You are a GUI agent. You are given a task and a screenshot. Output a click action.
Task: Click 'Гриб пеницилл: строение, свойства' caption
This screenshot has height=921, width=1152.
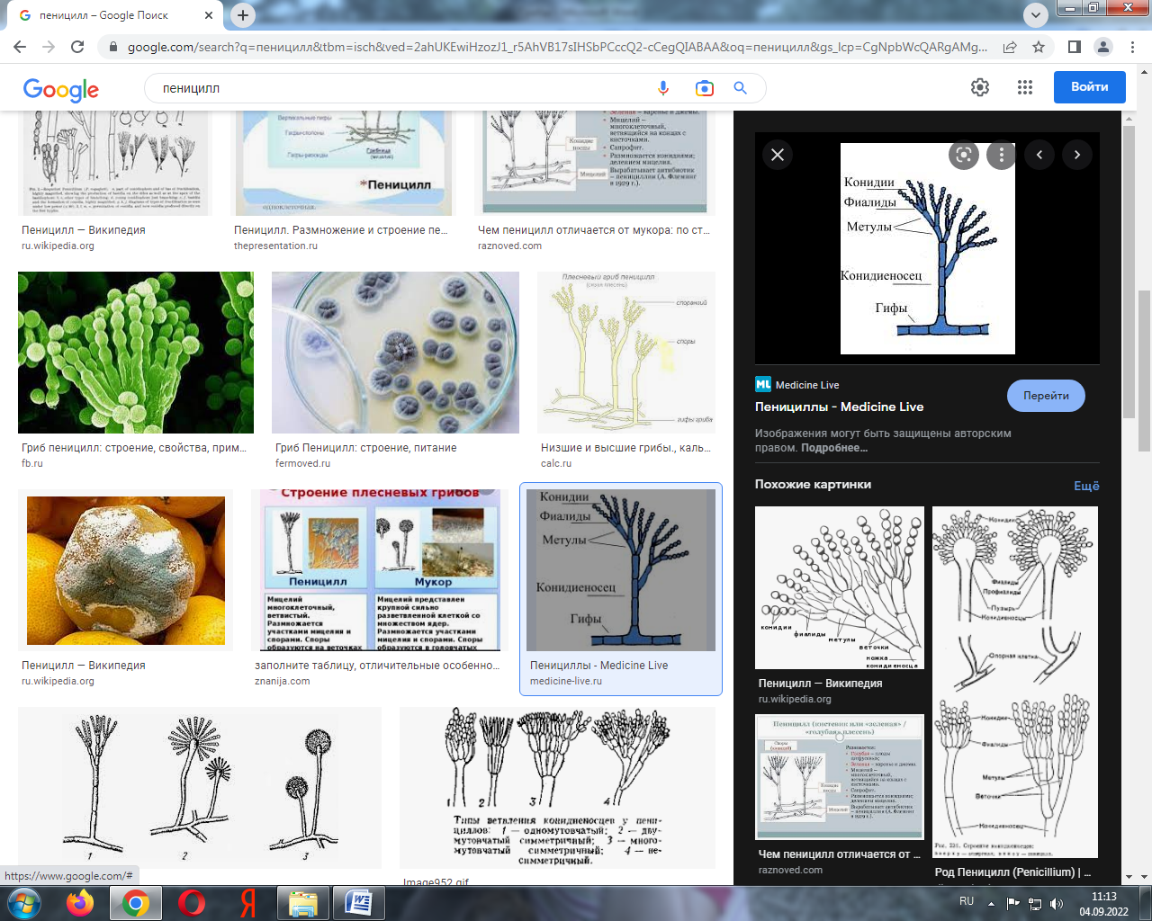coord(134,448)
